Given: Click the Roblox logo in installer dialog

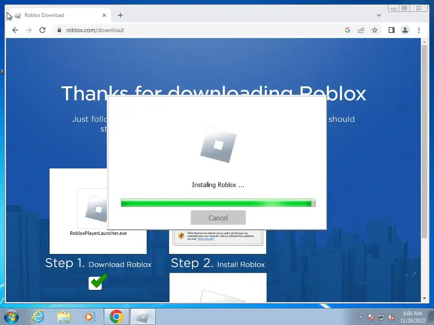Looking at the screenshot, I should click(x=218, y=145).
